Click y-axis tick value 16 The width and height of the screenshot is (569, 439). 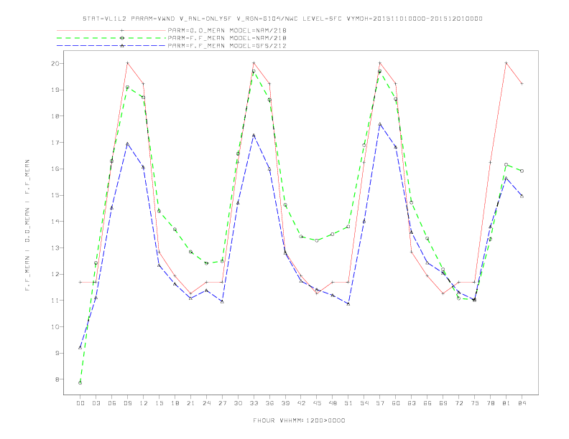55,169
